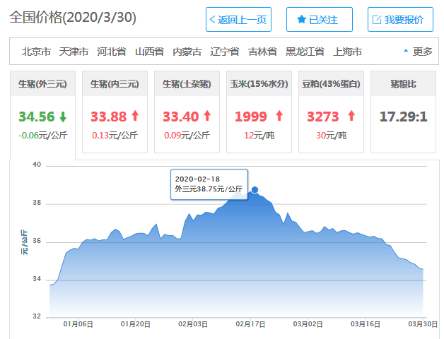The width and height of the screenshot is (444, 339).
Task: Switch to the 生猪(内三元) tab
Action: point(115,84)
